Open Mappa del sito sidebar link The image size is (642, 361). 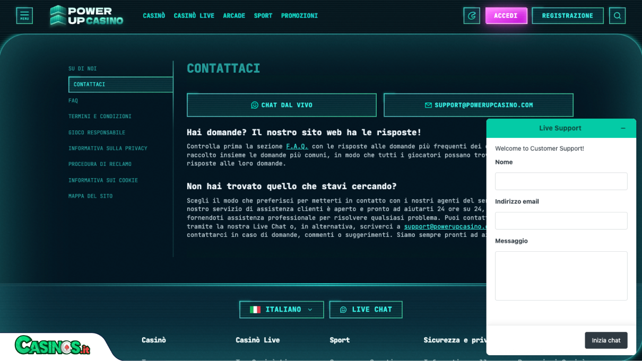click(x=91, y=196)
